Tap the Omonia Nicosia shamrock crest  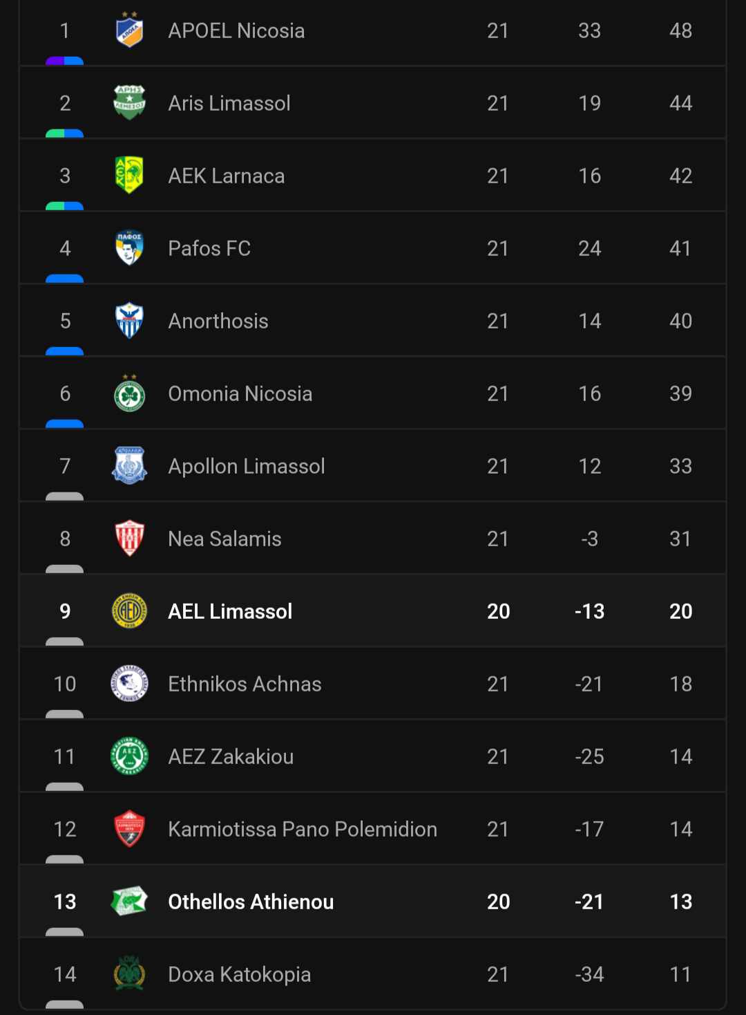click(x=129, y=393)
